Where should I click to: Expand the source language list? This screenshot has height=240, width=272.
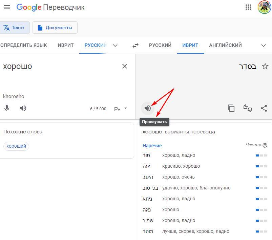[x=115, y=45]
